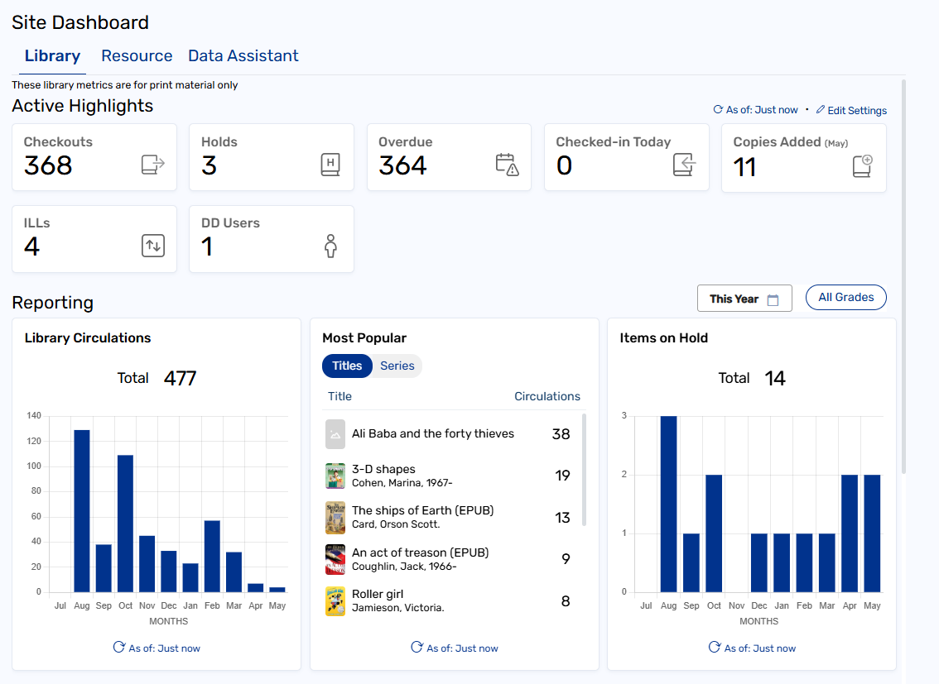This screenshot has width=939, height=684.
Task: Open the All Grades filter
Action: [845, 298]
